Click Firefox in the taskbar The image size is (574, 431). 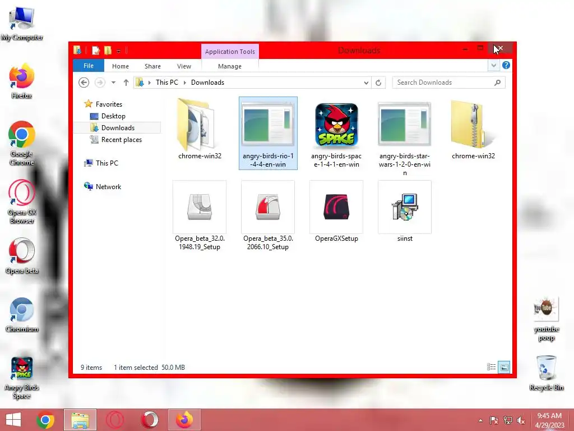click(184, 420)
